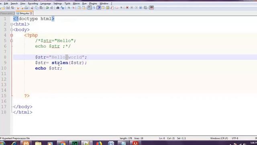Image resolution: width=257 pixels, height=145 pixels.
Task: Click the "Windows (CR LF)" status bar entry
Action: 219,139
